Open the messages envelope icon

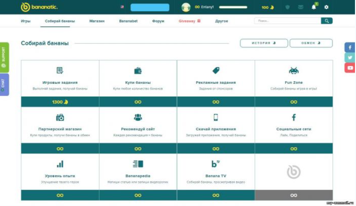[301, 7]
